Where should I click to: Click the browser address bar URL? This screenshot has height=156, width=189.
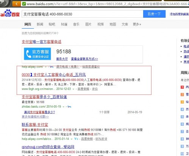(x=107, y=4)
